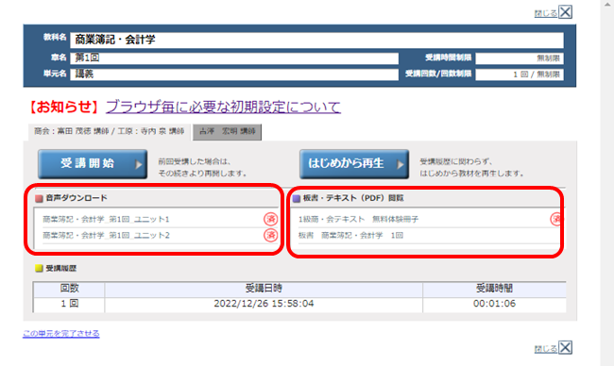This screenshot has width=614, height=366.
Task: Click the red square icon by 音声ダウンロード
Action: tap(39, 199)
